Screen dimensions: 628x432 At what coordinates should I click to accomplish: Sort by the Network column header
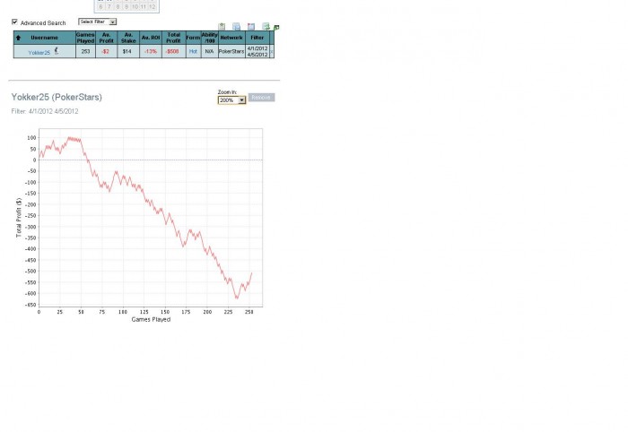(x=231, y=38)
